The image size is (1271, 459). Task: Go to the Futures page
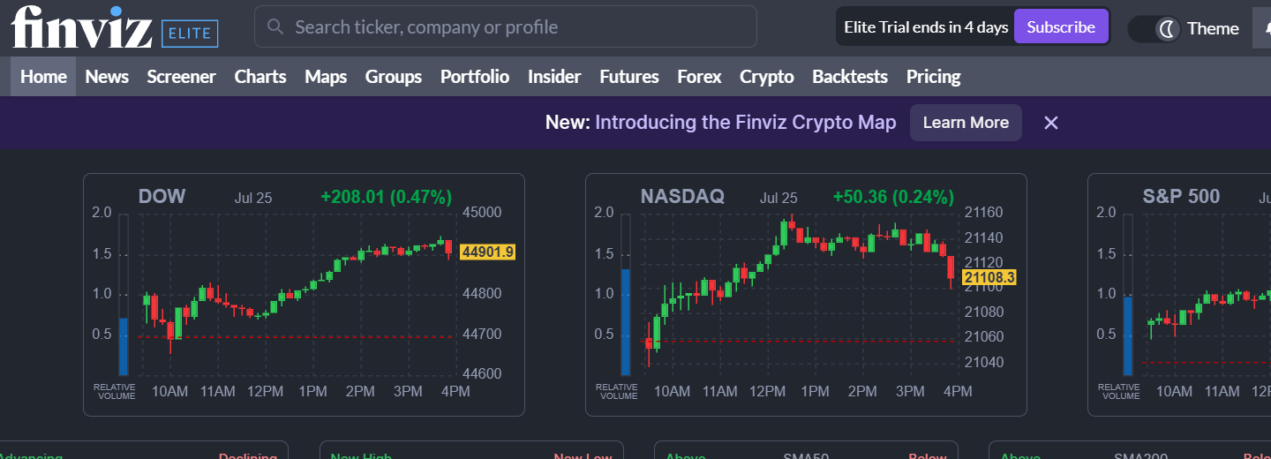(629, 77)
